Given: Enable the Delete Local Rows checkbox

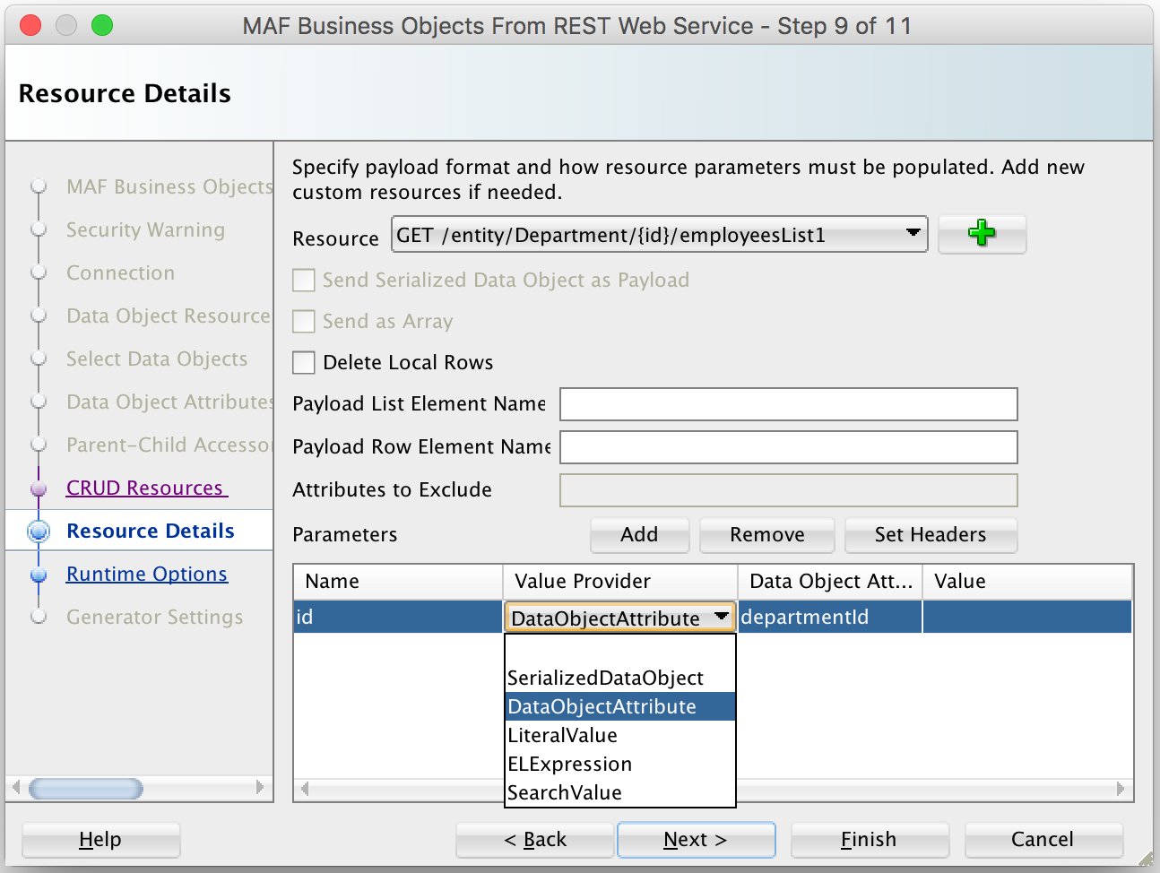Looking at the screenshot, I should 304,363.
